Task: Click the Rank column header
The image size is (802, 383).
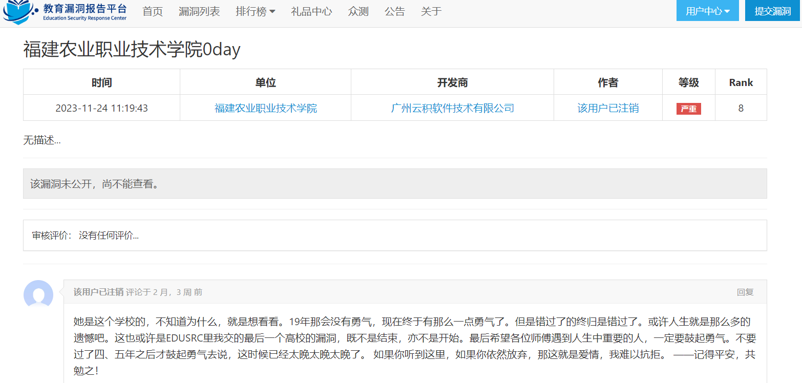Action: (x=741, y=82)
